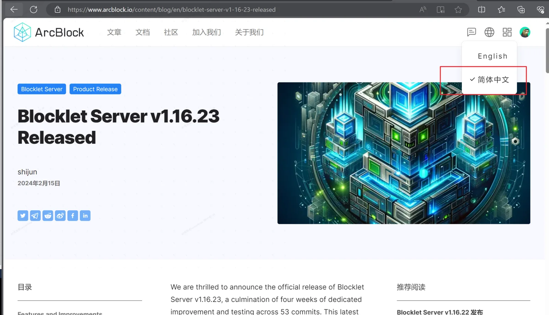Open the article cover image
Screen dimensions: 549x315
[x=404, y=153]
